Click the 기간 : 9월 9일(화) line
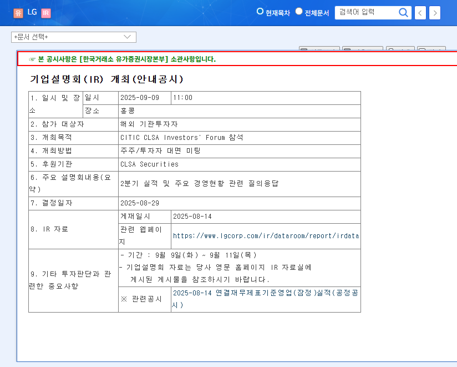 [189, 255]
